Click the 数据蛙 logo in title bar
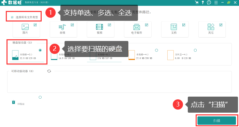 [x=12, y=2]
